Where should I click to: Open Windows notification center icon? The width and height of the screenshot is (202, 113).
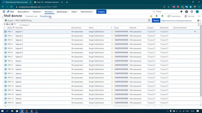click(198, 111)
